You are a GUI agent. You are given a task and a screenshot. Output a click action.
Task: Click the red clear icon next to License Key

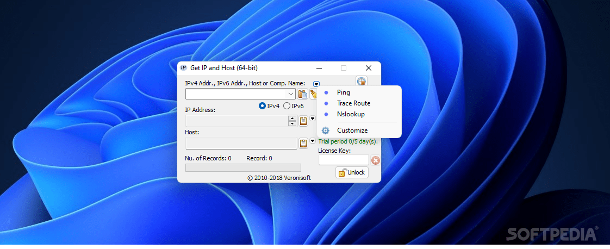pyautogui.click(x=376, y=160)
